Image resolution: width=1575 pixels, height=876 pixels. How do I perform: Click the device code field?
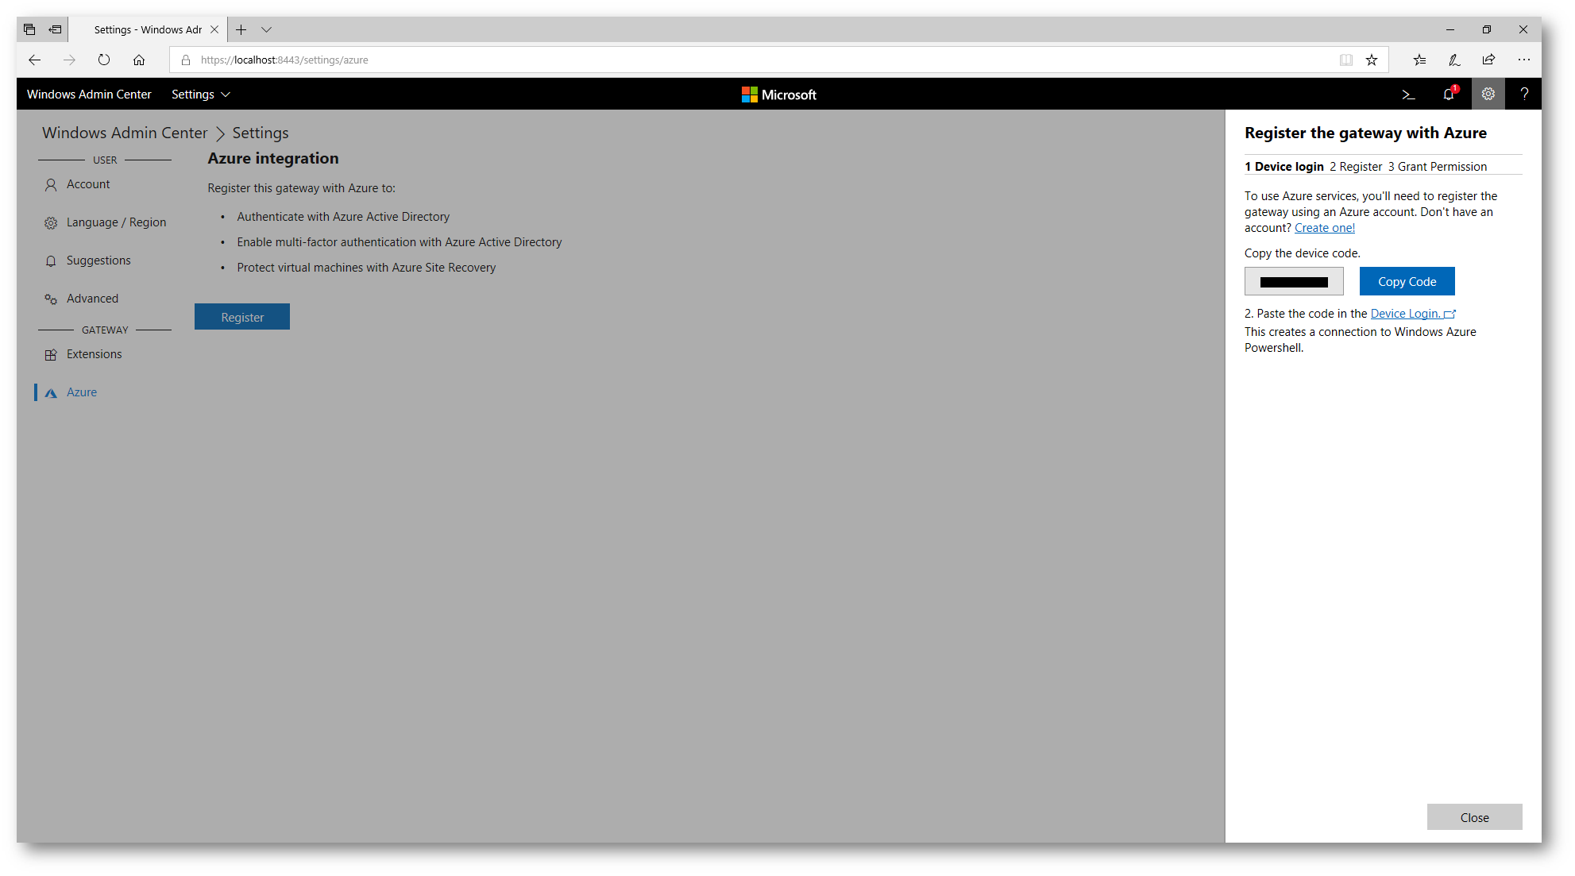coord(1294,281)
